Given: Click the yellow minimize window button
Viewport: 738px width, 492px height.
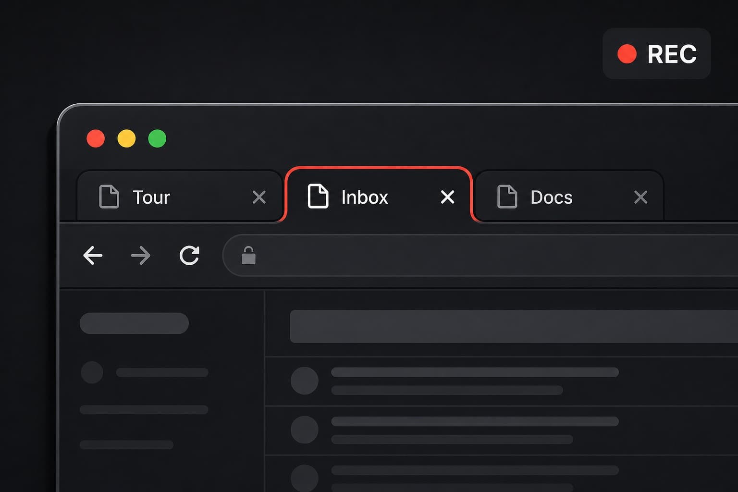Looking at the screenshot, I should pyautogui.click(x=126, y=139).
